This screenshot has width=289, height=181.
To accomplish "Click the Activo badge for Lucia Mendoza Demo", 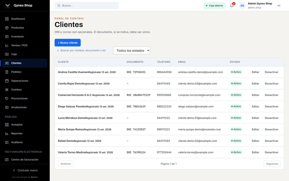I will 236,118.
